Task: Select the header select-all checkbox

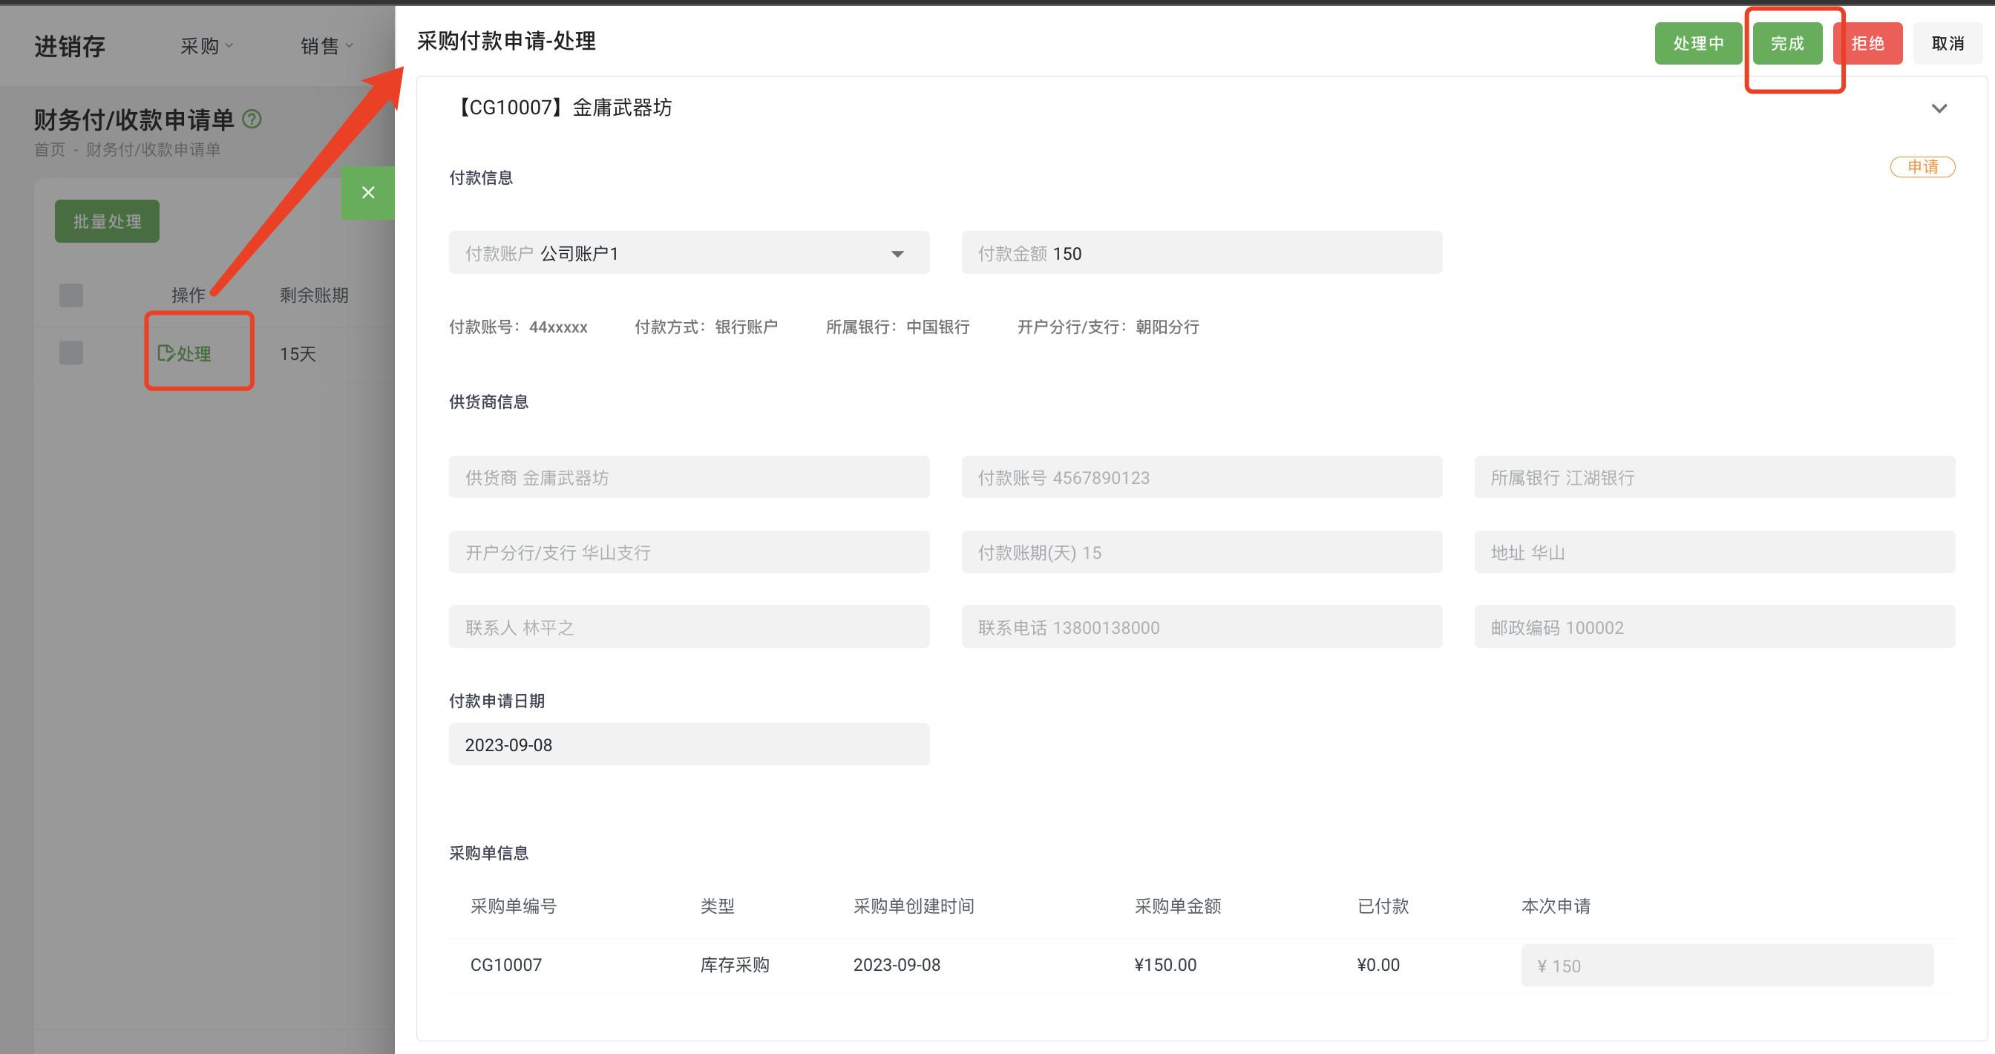Action: pos(71,295)
